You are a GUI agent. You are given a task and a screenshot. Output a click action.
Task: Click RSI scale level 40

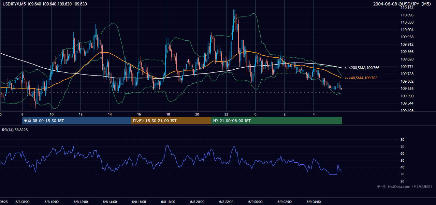tap(402, 167)
